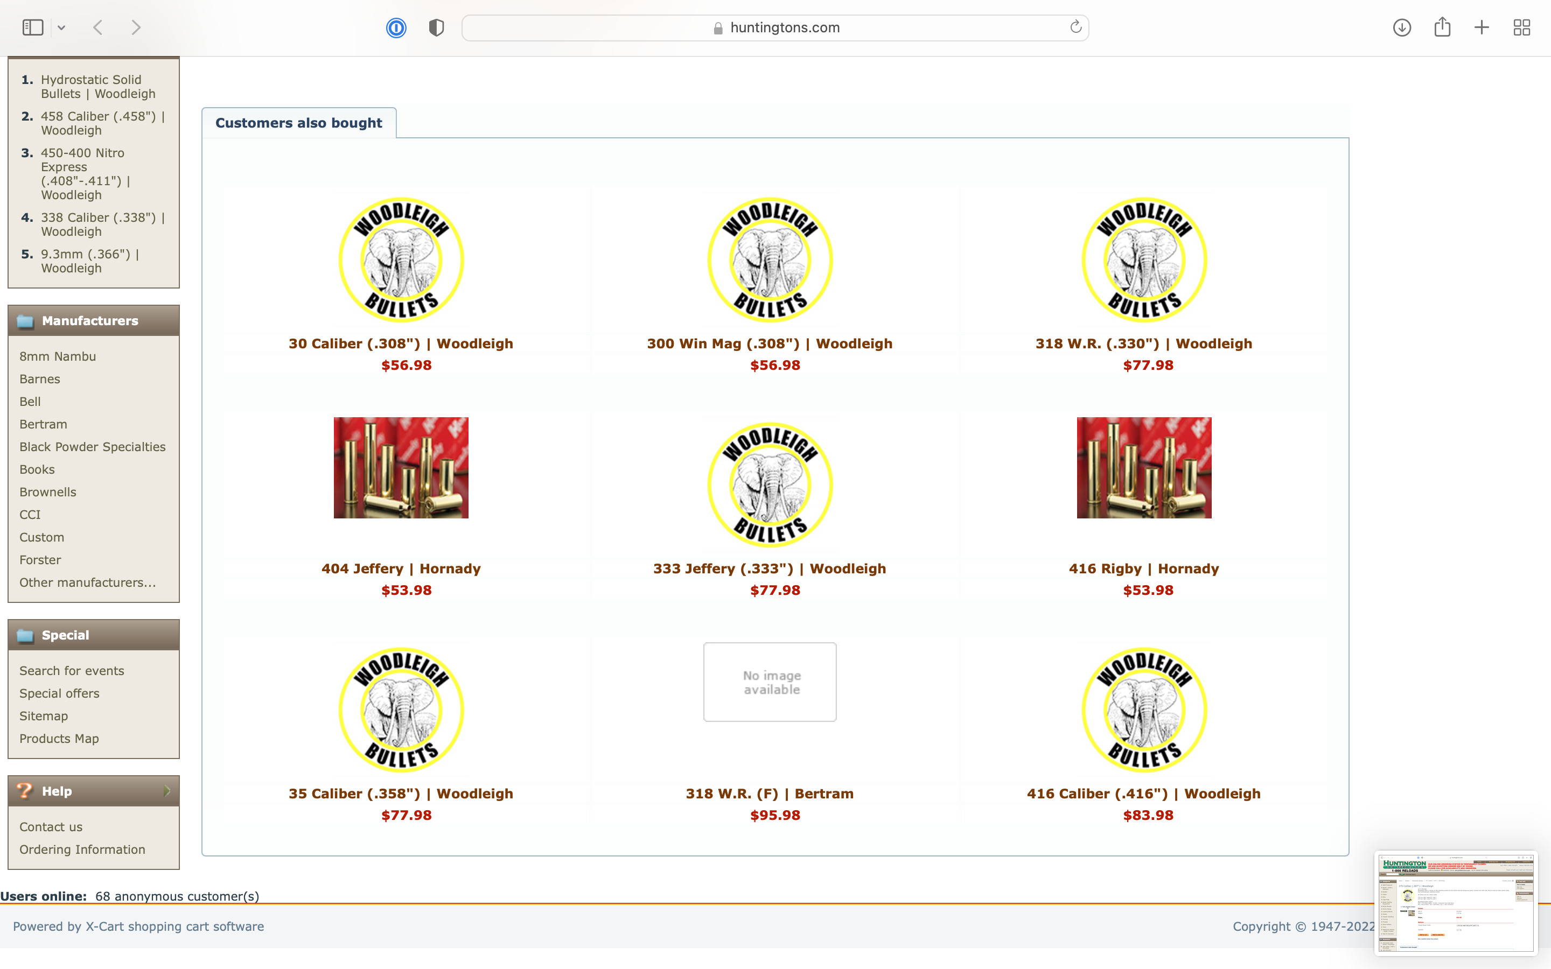Open 416 Caliber Woodleigh logo image
The width and height of the screenshot is (1551, 969).
tap(1144, 710)
